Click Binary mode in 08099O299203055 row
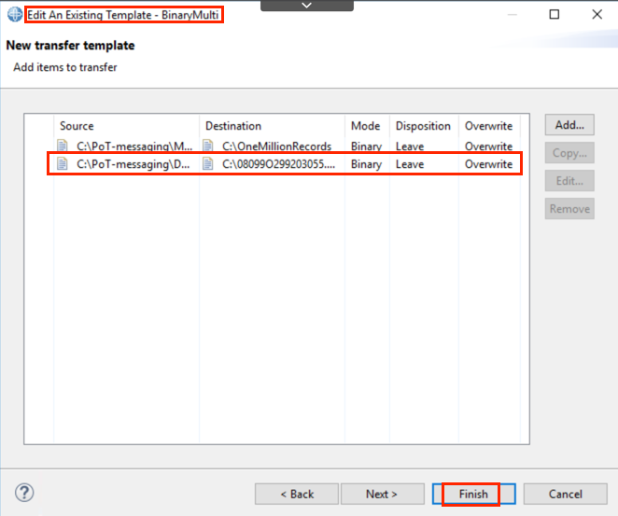 point(367,164)
